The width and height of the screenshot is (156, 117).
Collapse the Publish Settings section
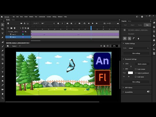tap(123, 44)
